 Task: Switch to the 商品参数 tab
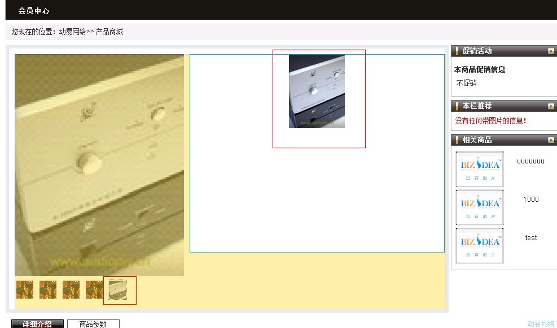coord(93,323)
